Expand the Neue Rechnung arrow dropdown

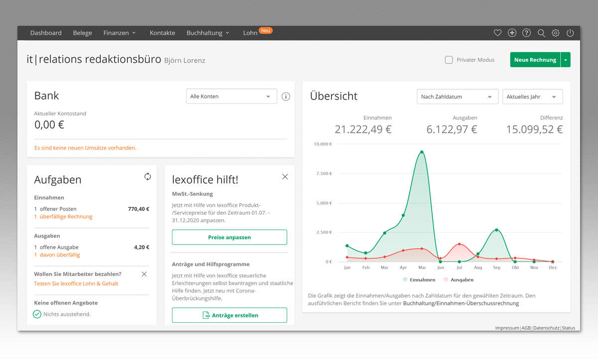(566, 60)
